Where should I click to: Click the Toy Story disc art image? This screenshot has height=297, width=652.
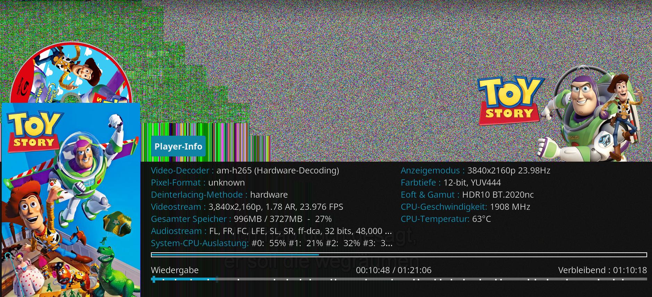click(72, 72)
